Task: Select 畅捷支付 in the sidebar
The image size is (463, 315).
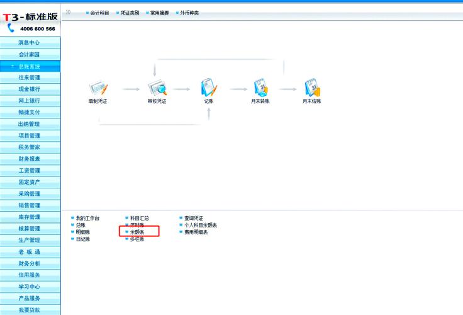Action: pyautogui.click(x=30, y=112)
